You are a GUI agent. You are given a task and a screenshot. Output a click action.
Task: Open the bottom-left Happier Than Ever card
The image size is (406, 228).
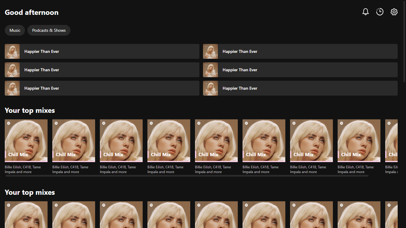(102, 88)
